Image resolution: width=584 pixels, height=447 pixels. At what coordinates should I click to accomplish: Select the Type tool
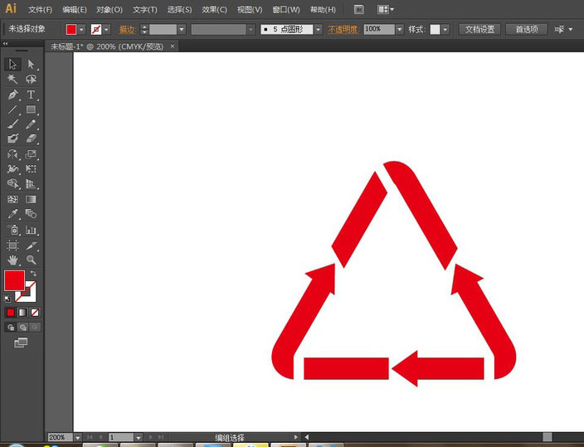31,95
